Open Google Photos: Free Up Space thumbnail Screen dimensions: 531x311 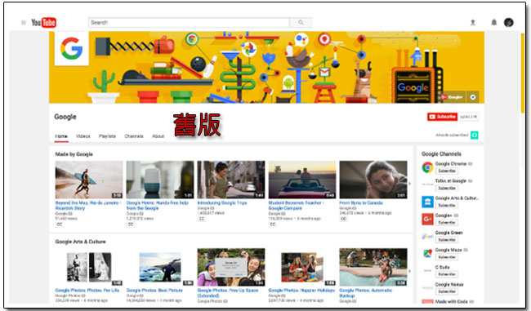pyautogui.click(x=231, y=268)
